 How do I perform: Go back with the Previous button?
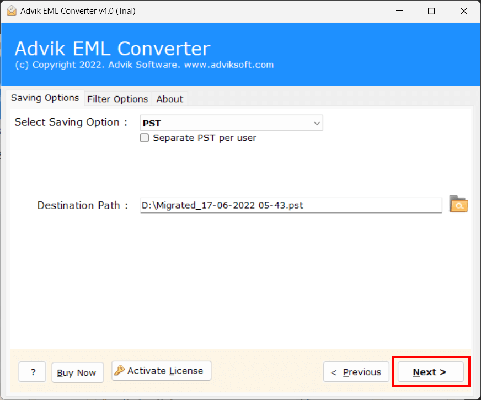(356, 372)
